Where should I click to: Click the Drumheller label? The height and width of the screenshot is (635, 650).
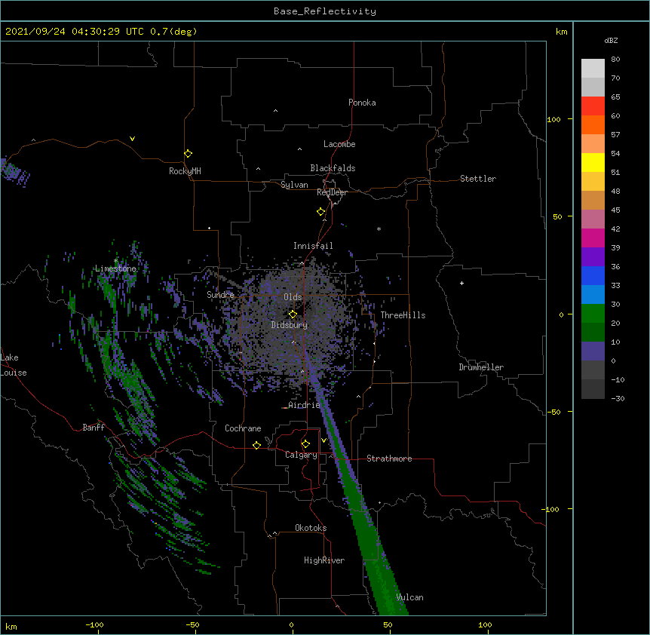pos(481,367)
